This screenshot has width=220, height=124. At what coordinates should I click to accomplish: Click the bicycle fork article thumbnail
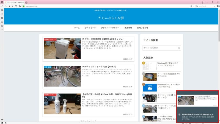pyautogui.click(x=62, y=76)
